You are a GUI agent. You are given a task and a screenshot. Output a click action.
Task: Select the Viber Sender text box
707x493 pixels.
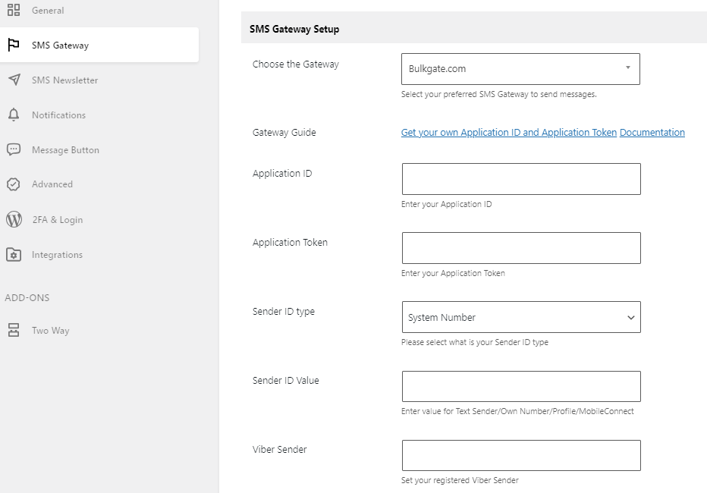[521, 456]
